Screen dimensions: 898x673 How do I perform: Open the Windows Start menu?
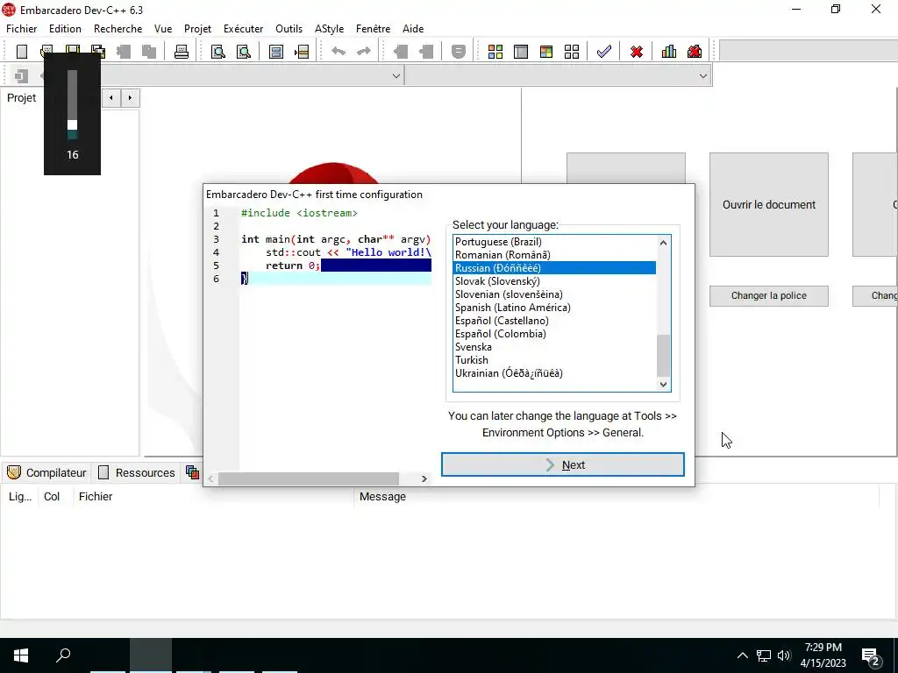(x=21, y=655)
